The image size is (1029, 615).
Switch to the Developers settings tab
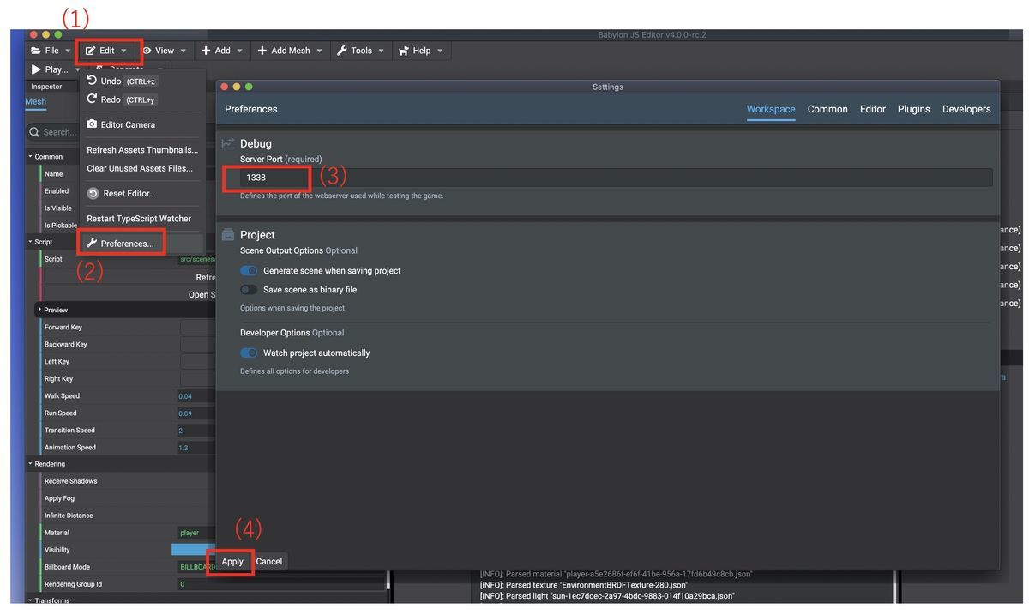[966, 109]
